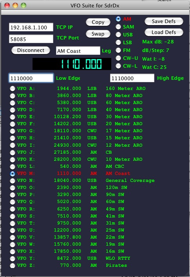Click the High Edge frequency field
This screenshot has width=190, height=277.
132,78
